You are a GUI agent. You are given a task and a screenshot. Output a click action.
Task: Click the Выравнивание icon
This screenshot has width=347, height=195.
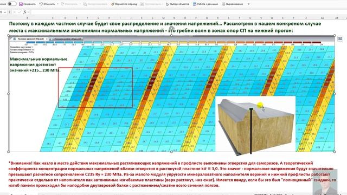click(224, 4)
